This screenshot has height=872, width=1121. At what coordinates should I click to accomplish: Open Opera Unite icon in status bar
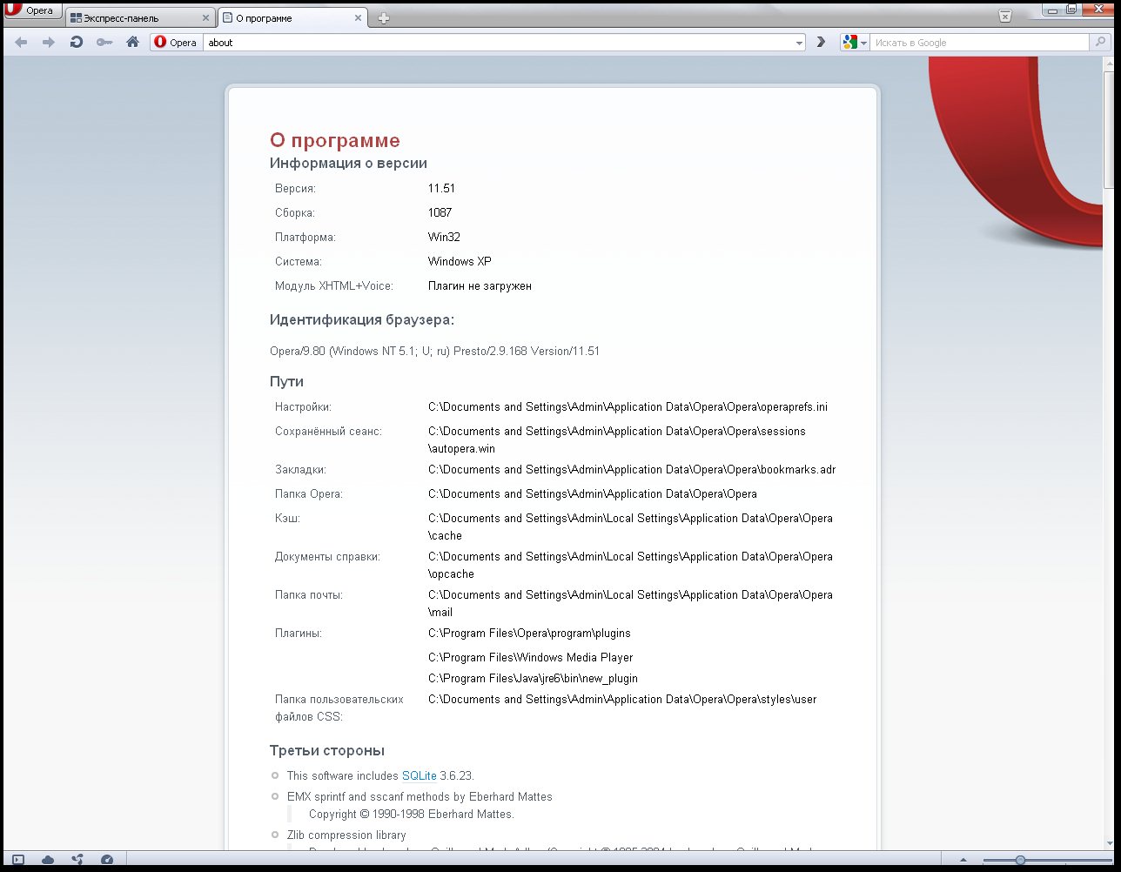[x=77, y=860]
